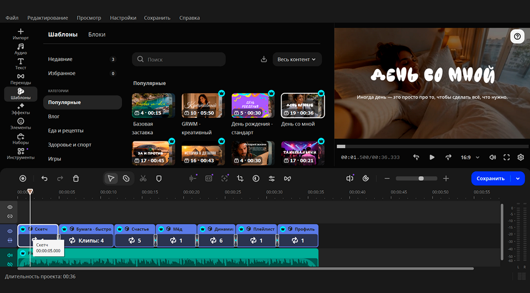530x293 pixels.
Task: Open the 16:9 aspect ratio dropdown
Action: point(470,158)
